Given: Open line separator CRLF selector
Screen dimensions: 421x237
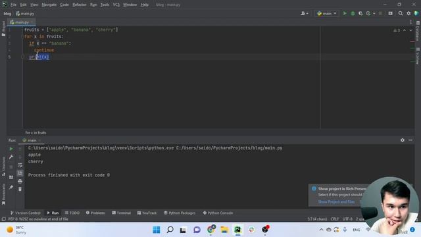Looking at the screenshot, I should (335, 219).
